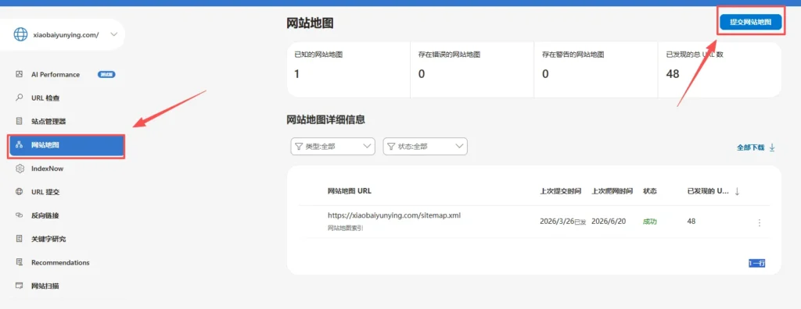Sort by 上次爬网时间 column header
Viewport: 801px width, 309px height.
[612, 191]
